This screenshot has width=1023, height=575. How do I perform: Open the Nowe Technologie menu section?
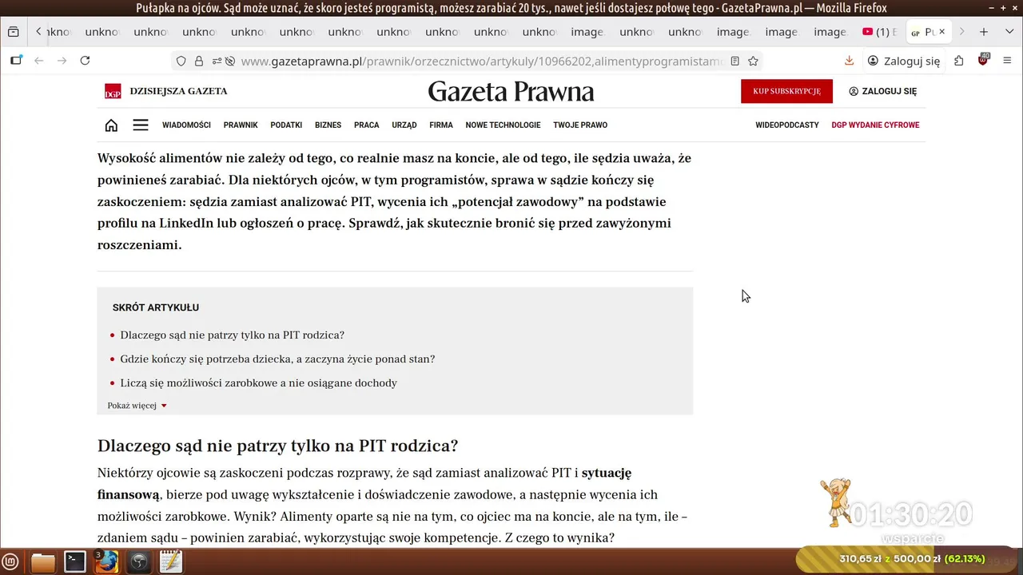coord(503,125)
